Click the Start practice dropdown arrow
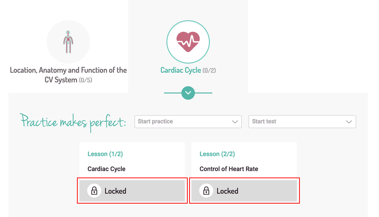The height and width of the screenshot is (217, 379). (x=235, y=122)
